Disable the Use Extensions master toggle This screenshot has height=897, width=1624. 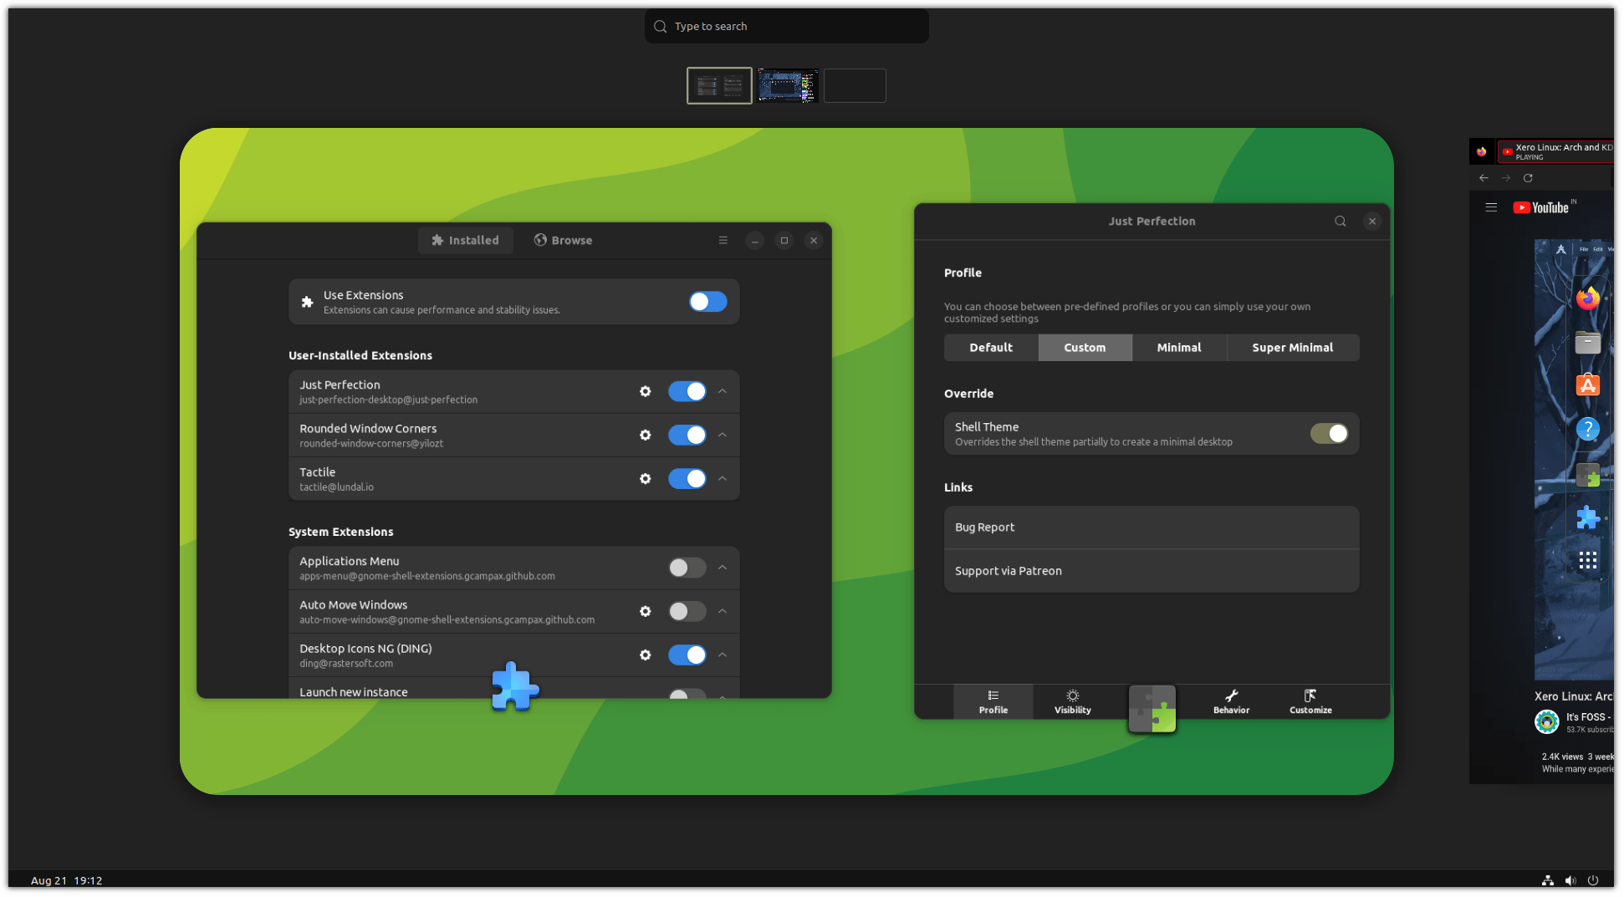pos(707,302)
